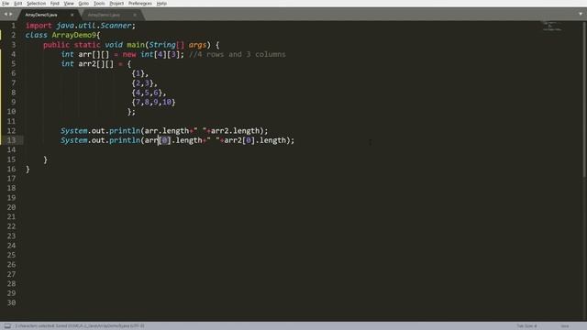Open the Preferences menu
This screenshot has height=330, width=587.
pyautogui.click(x=140, y=4)
